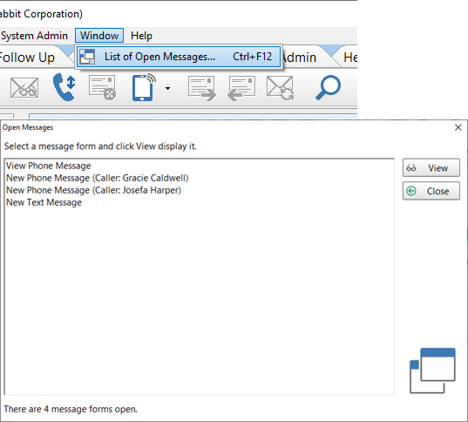
Task: Open the Window menu
Action: pyautogui.click(x=99, y=36)
